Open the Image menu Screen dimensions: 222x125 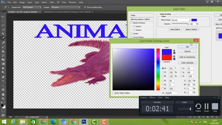[x=22, y=2]
